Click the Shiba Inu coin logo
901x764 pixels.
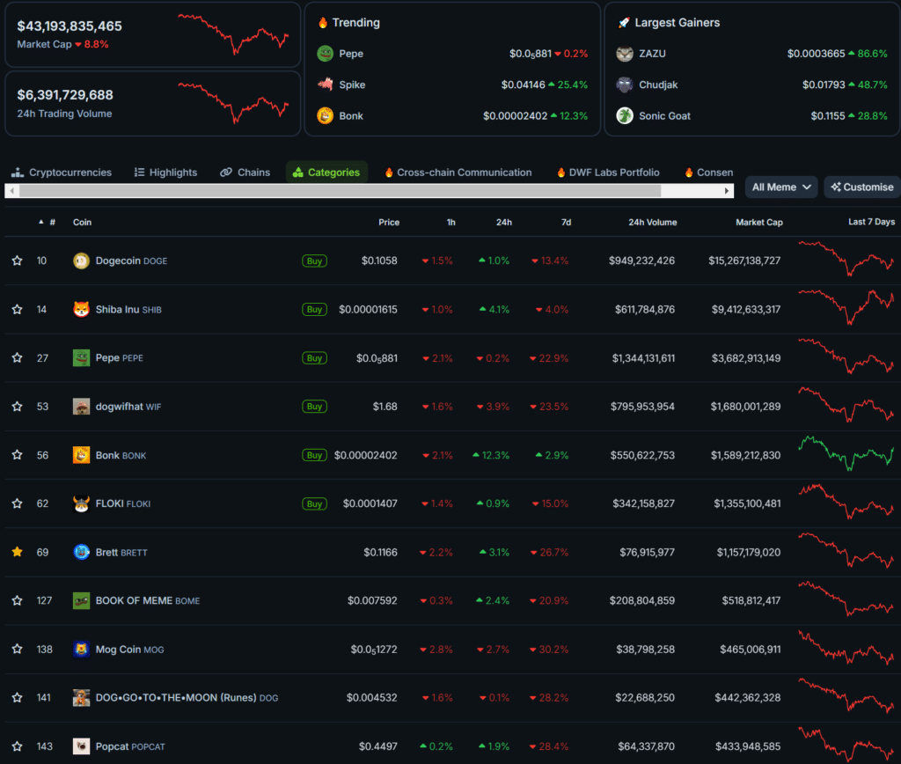[x=81, y=309]
